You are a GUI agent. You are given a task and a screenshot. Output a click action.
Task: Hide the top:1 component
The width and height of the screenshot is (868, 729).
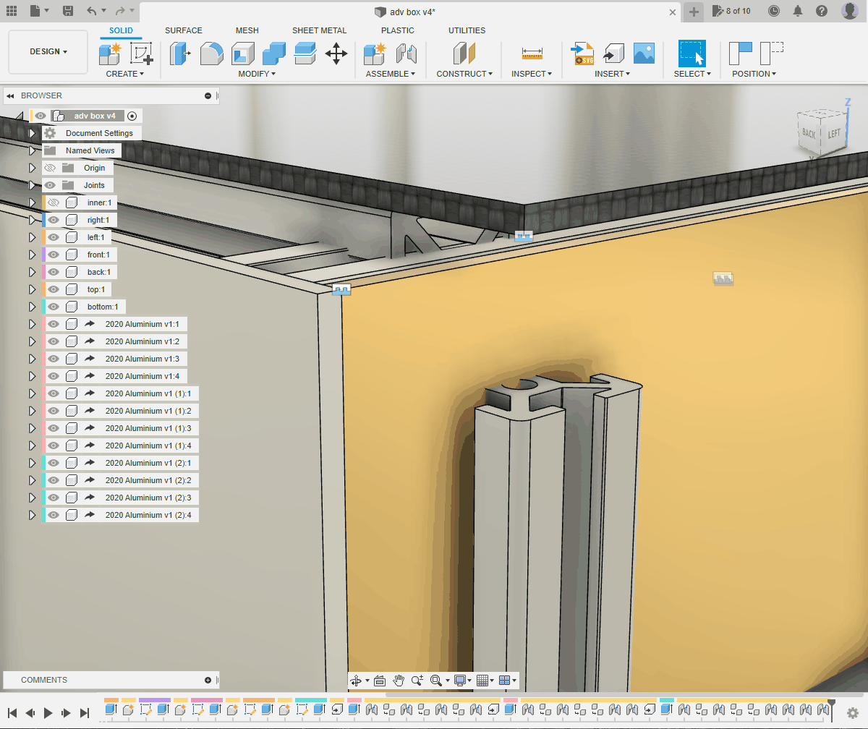point(53,289)
